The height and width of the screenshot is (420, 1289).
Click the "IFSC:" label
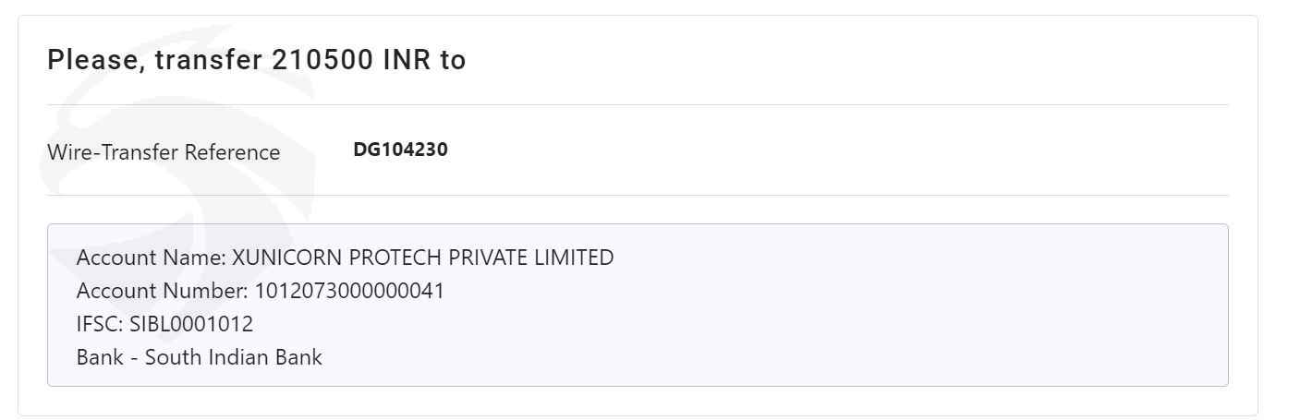point(101,324)
